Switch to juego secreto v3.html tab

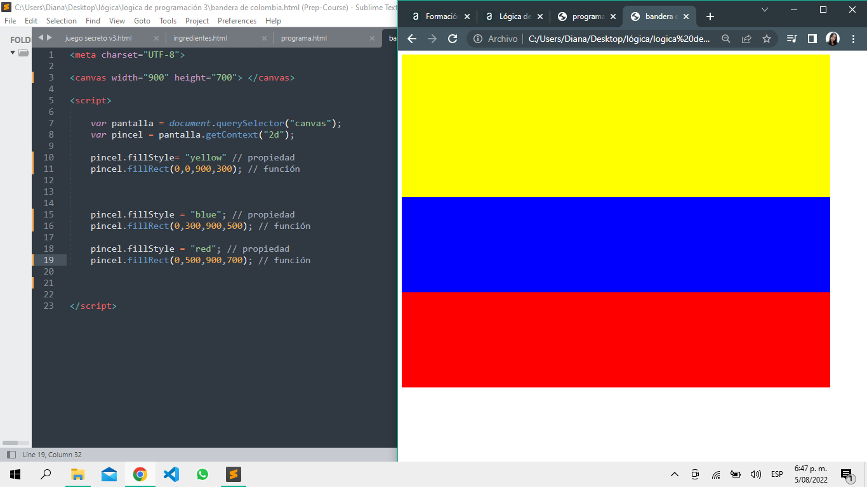(x=98, y=38)
